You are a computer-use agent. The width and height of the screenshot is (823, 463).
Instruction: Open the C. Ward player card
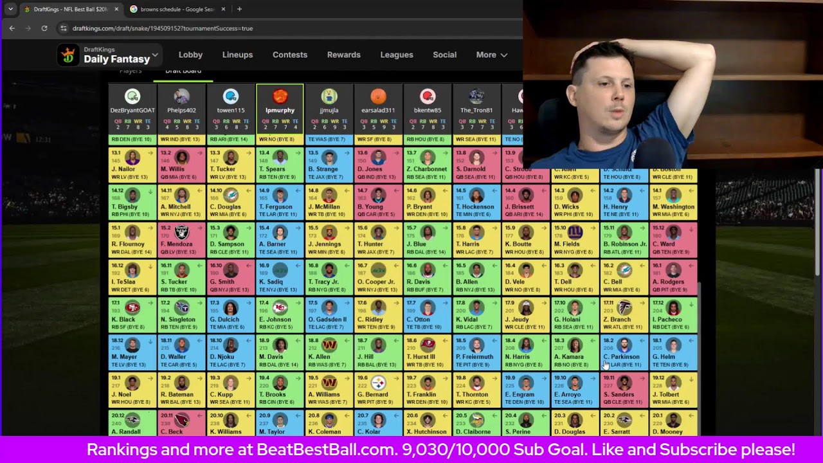coord(673,240)
